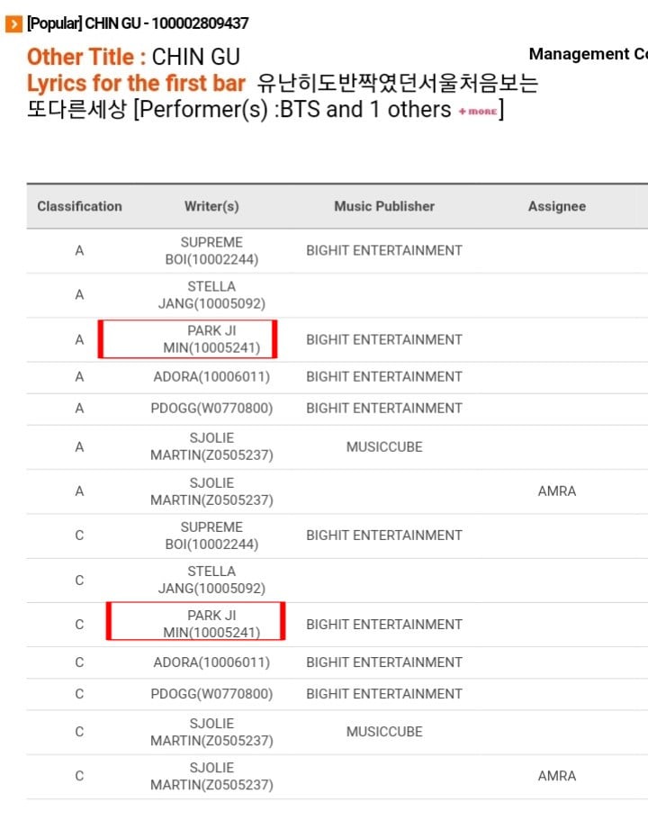
Task: Click the orange arrow icon beside Popular
Action: 13,24
